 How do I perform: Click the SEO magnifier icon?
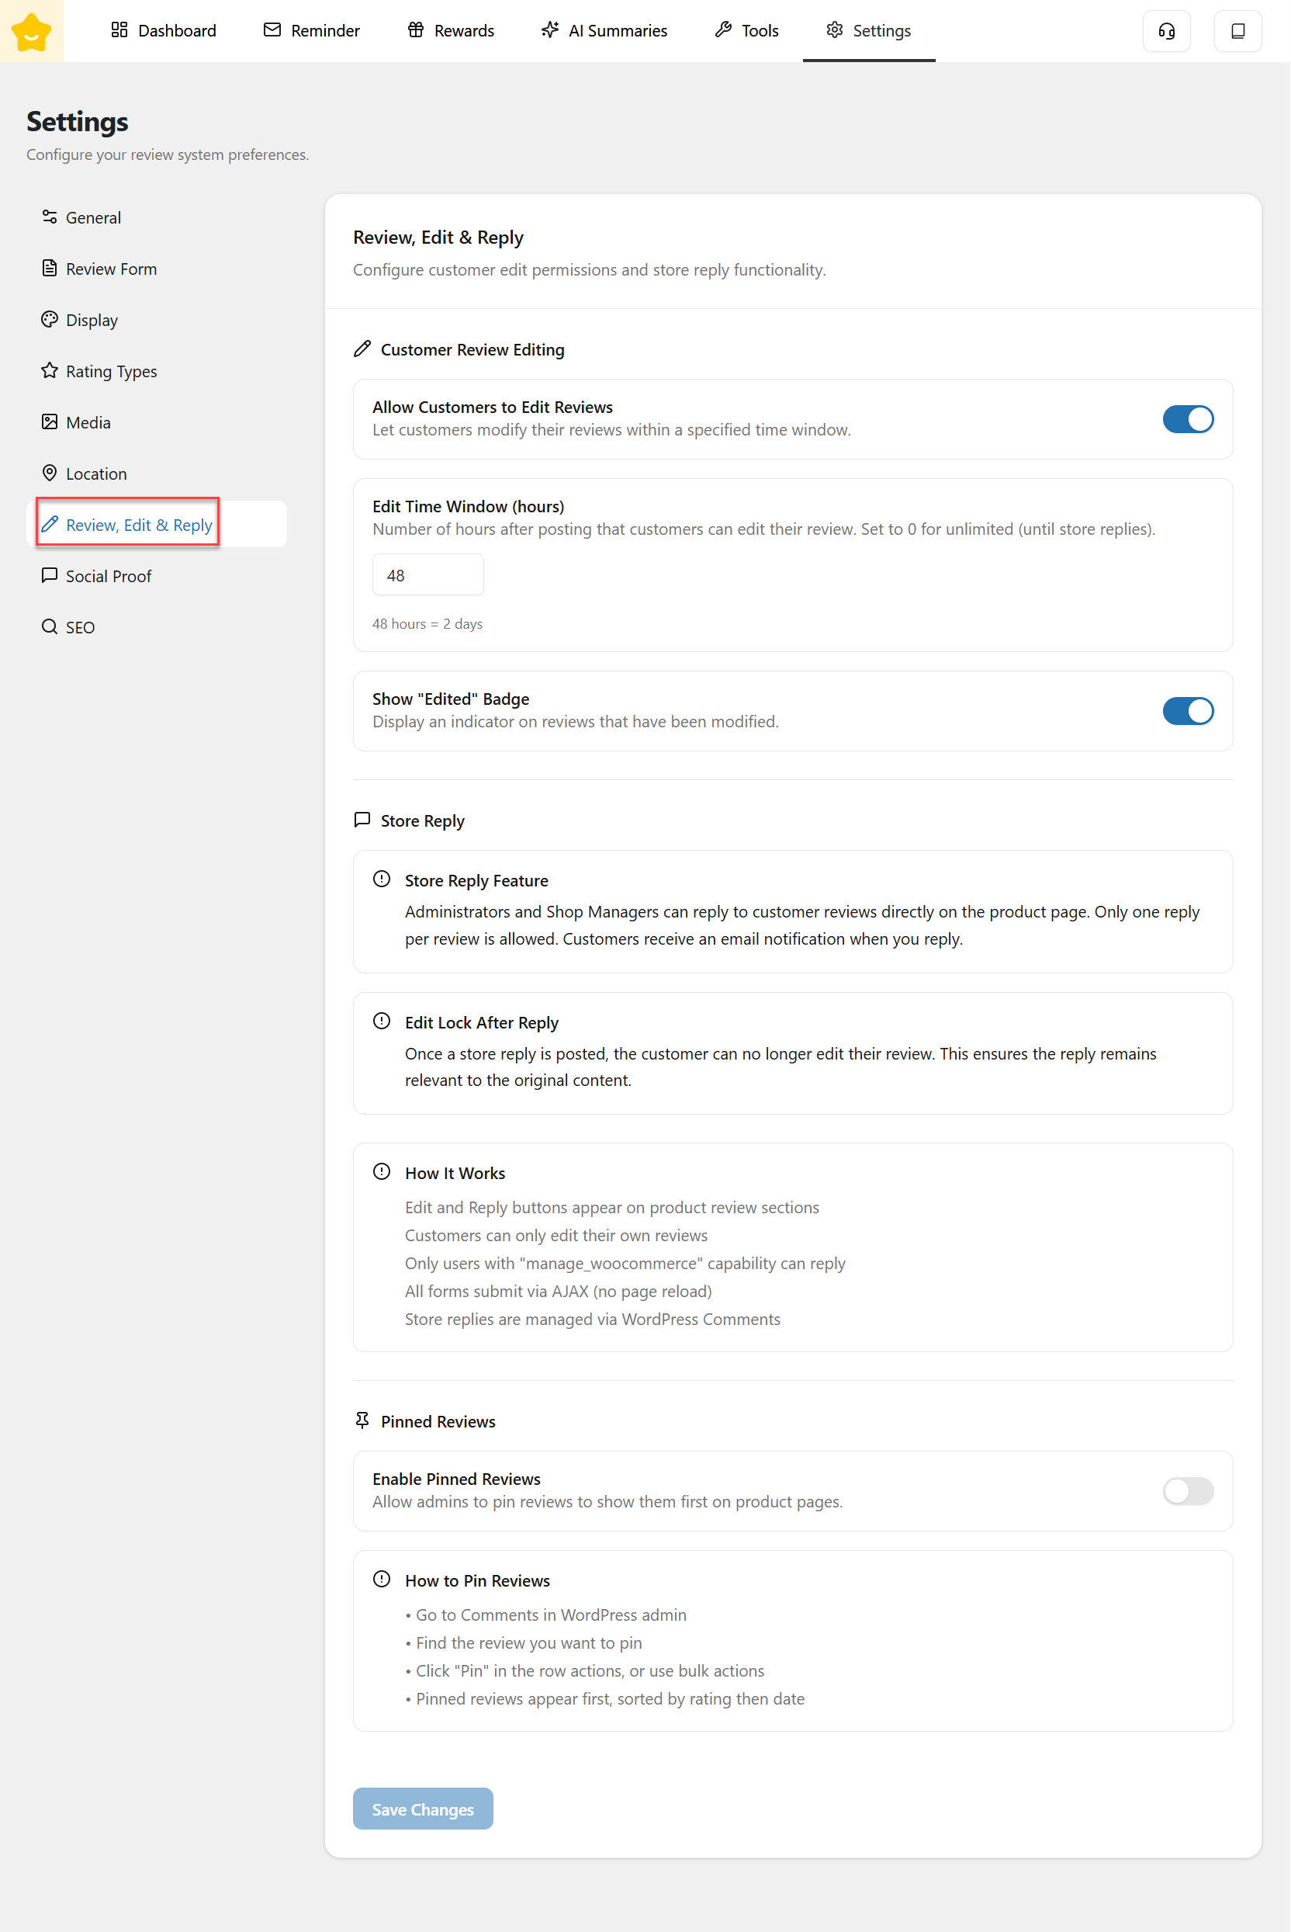point(50,626)
